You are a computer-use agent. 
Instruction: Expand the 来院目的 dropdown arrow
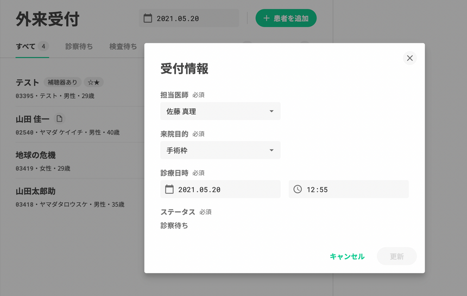point(272,150)
